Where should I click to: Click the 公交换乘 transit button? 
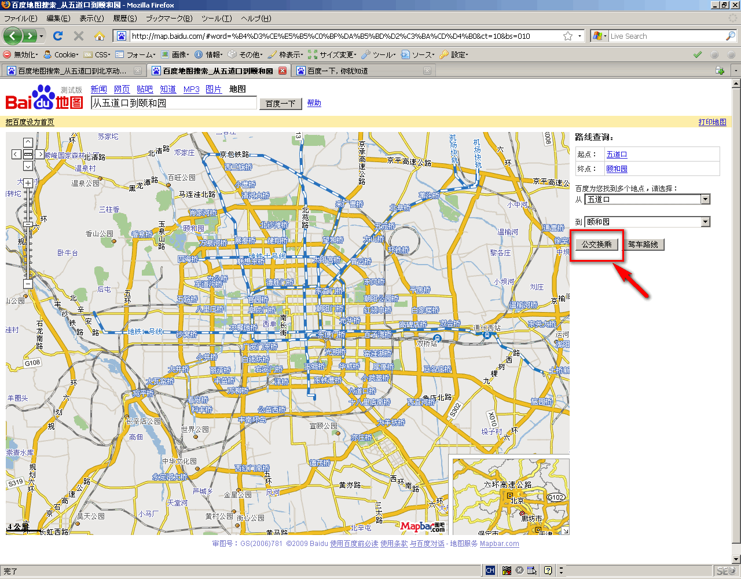point(597,244)
